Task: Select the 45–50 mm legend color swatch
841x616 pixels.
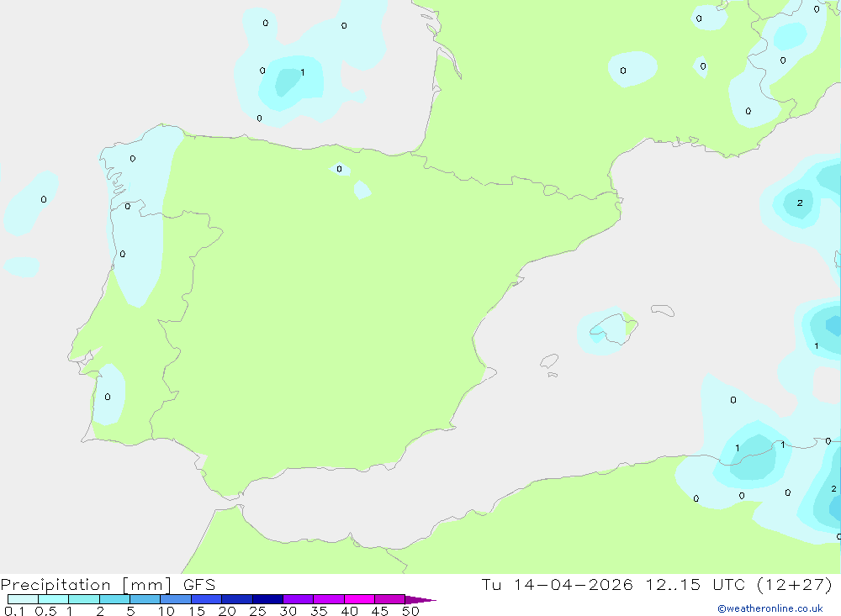Action: click(x=390, y=599)
